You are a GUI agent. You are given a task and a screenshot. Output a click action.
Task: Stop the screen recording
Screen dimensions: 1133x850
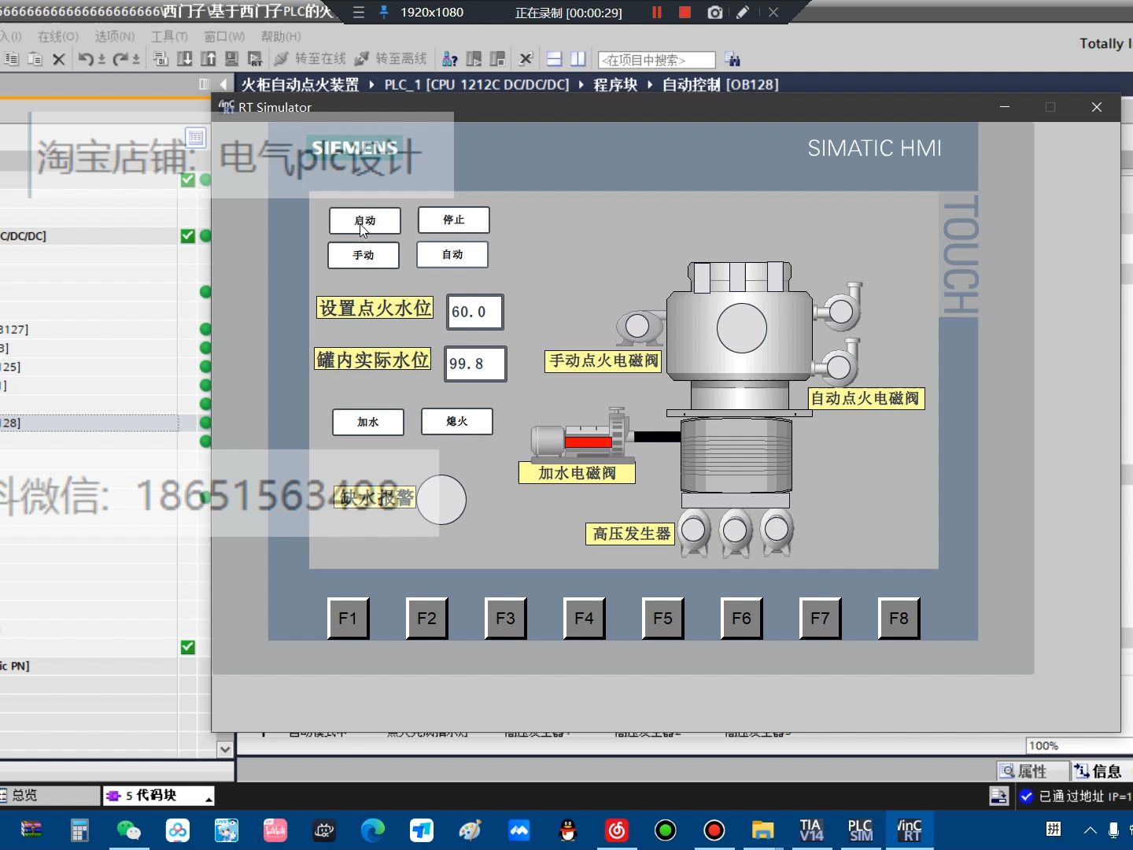(x=685, y=13)
